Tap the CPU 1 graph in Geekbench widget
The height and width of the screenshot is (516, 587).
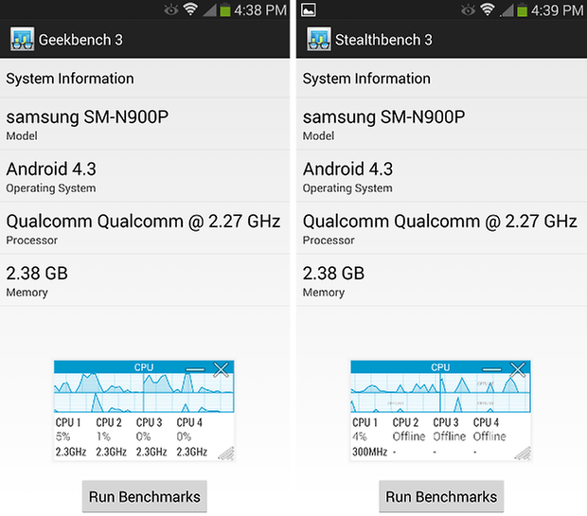(98, 383)
